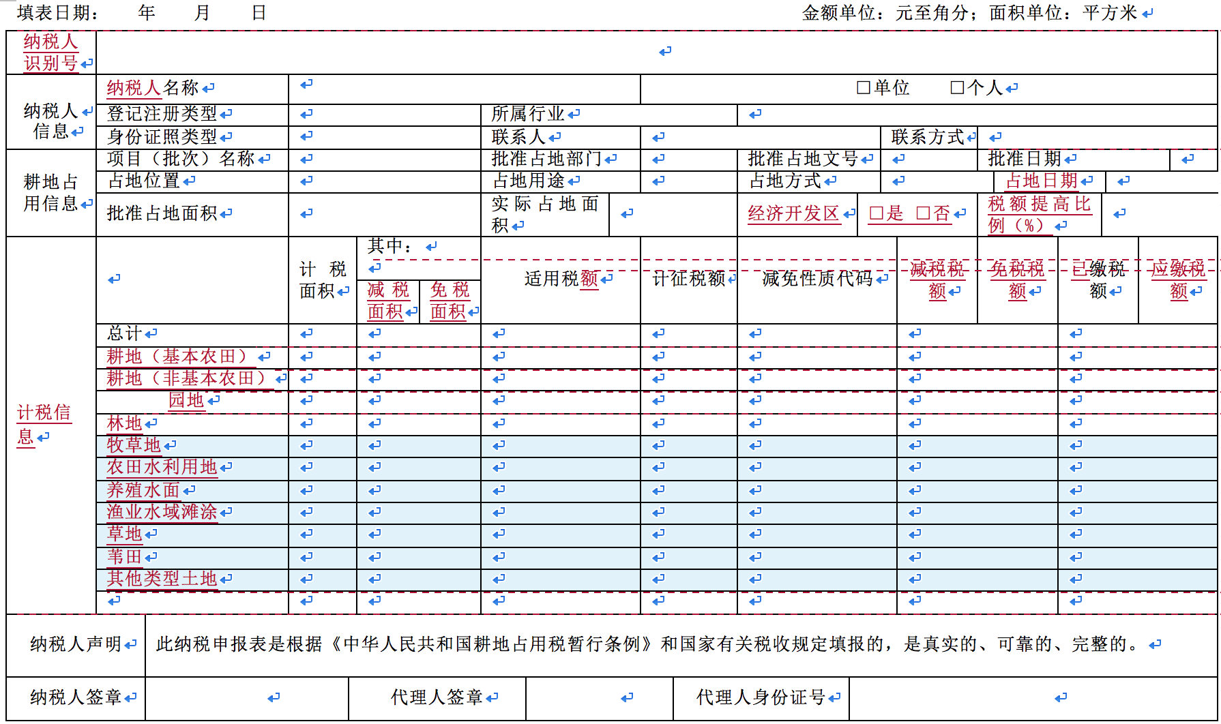Select the 登记注册类型 label
Viewport: 1221px width, 724px height.
(x=162, y=114)
